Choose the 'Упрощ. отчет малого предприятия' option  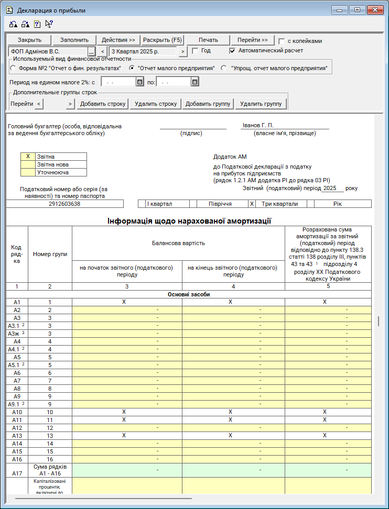[224, 68]
